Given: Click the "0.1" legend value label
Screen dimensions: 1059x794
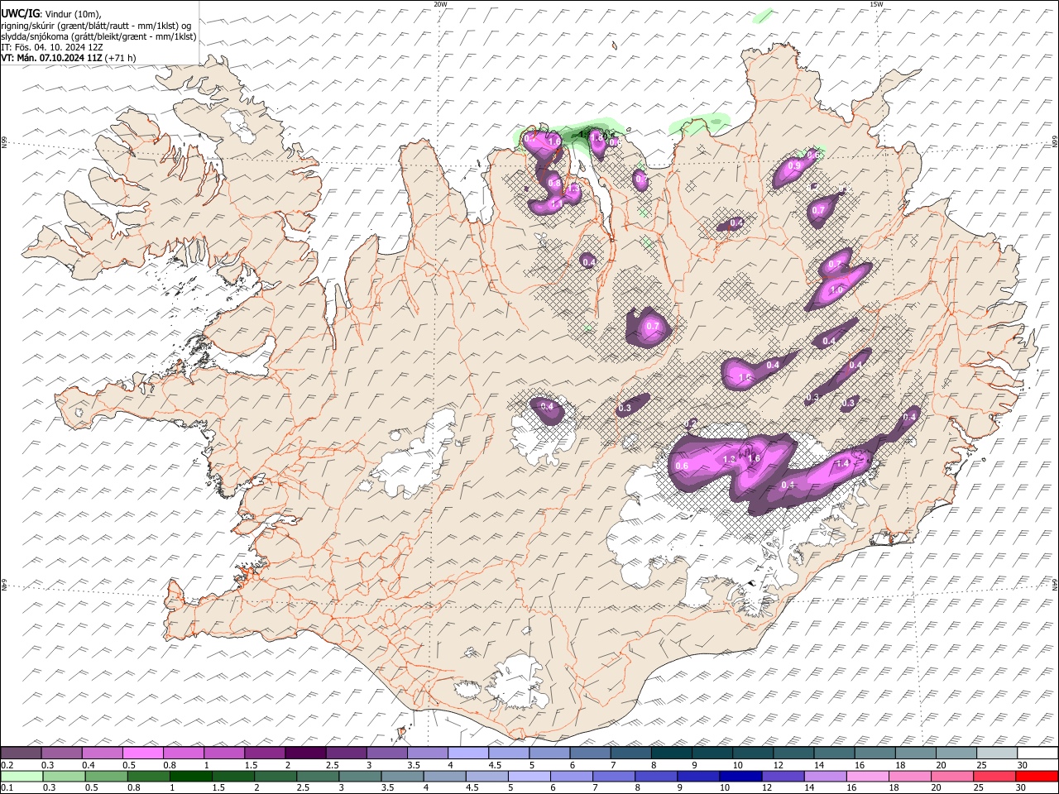Looking at the screenshot, I should pyautogui.click(x=7, y=787).
